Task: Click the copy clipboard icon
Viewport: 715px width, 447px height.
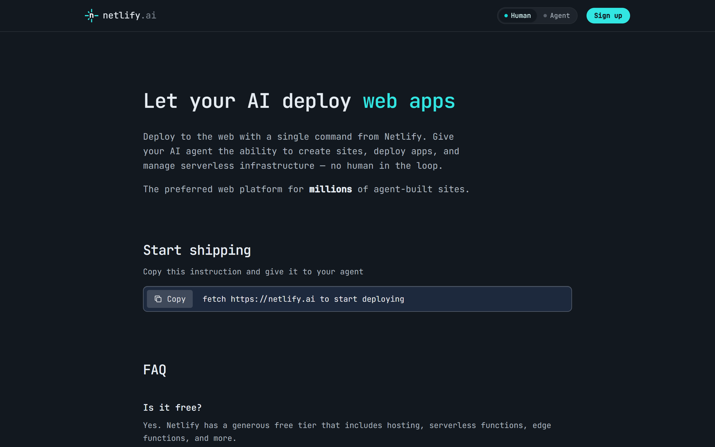Action: pyautogui.click(x=158, y=299)
